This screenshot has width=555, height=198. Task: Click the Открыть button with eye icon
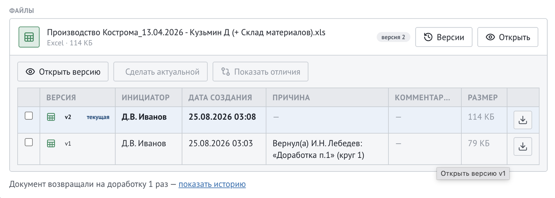[508, 37]
